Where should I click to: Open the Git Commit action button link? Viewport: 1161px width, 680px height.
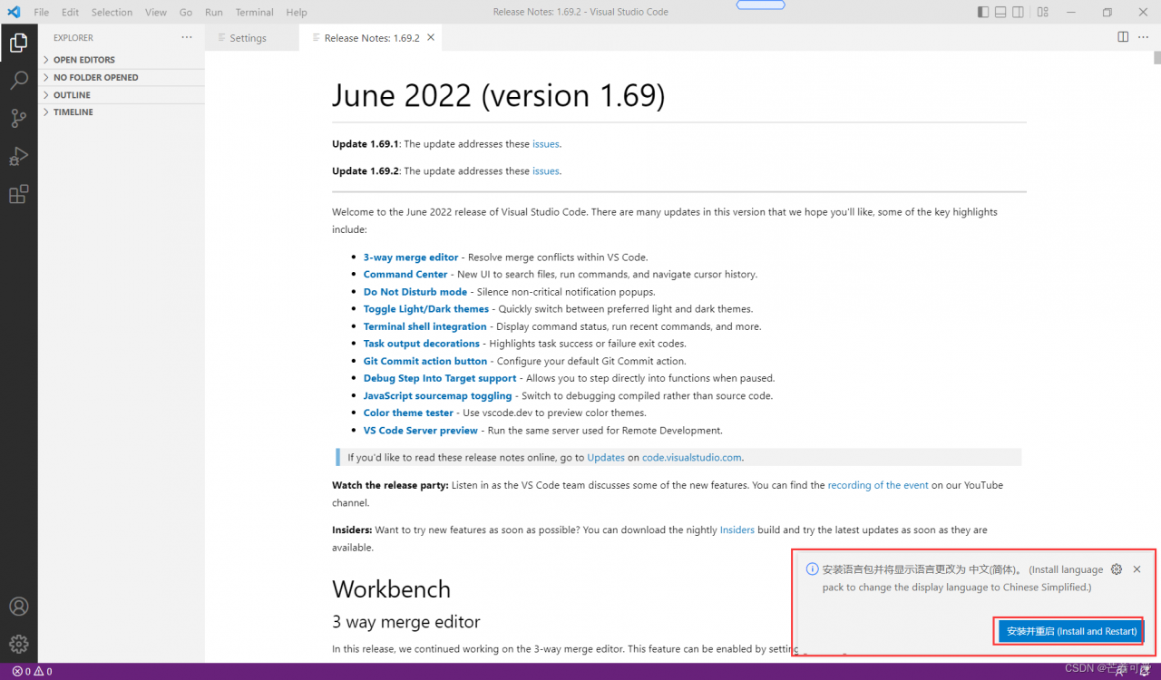pos(425,361)
